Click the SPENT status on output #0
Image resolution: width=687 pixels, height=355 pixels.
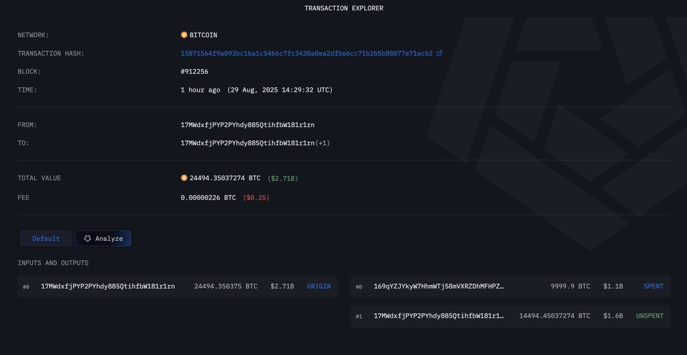pyautogui.click(x=654, y=286)
